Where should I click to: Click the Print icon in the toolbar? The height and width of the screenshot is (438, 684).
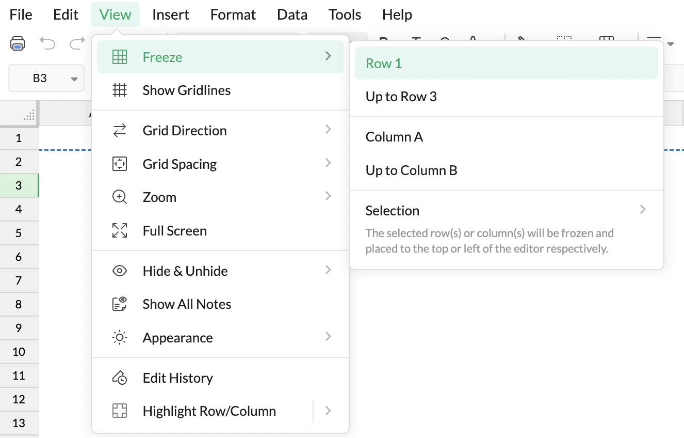tap(18, 43)
